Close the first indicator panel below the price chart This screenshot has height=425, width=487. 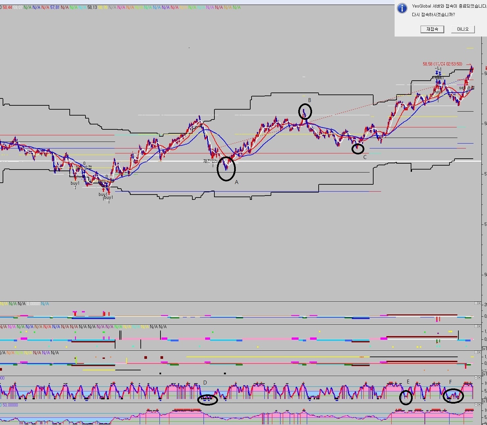480,303
